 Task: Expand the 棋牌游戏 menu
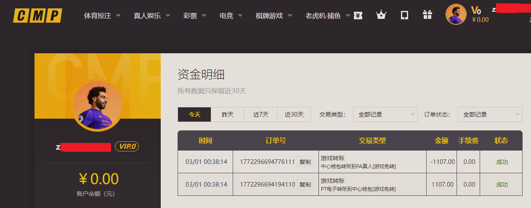coord(275,16)
